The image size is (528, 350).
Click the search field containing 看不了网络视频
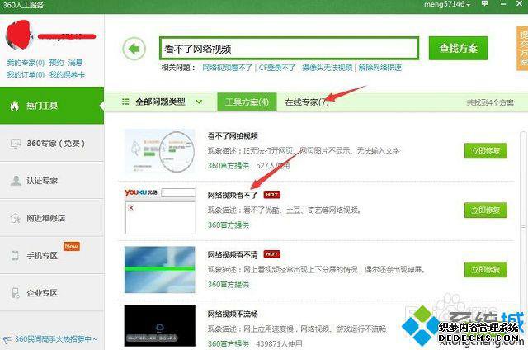point(289,49)
